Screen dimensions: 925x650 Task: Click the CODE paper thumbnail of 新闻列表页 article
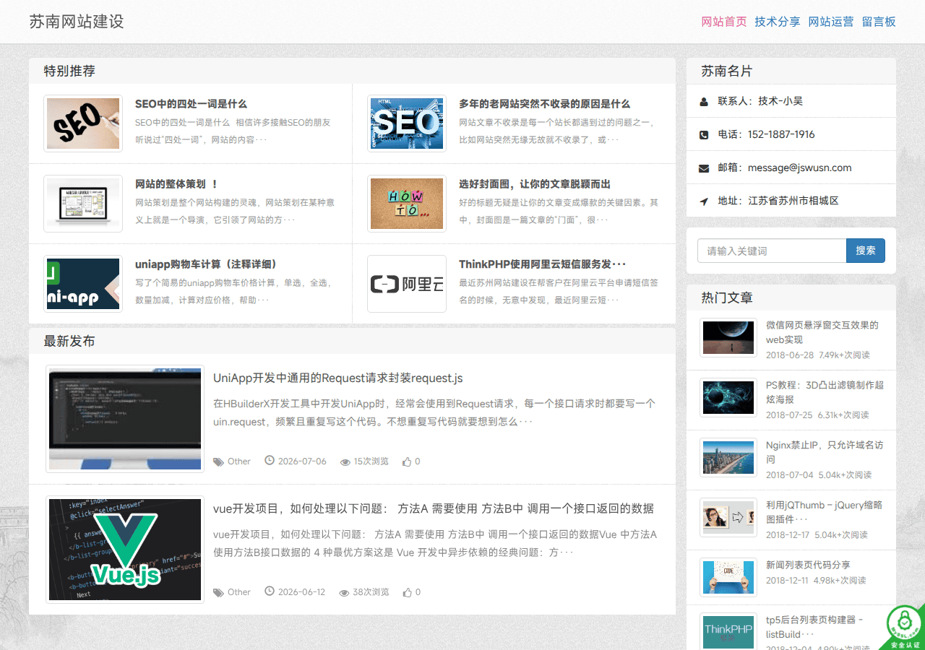click(x=728, y=578)
